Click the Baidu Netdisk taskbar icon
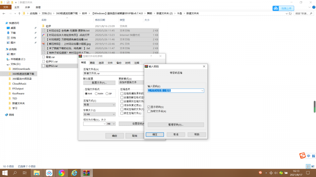Screen dimensions: 316x177 click(x=49, y=173)
